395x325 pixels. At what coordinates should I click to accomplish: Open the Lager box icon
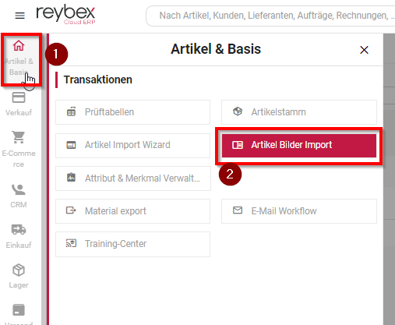click(19, 270)
